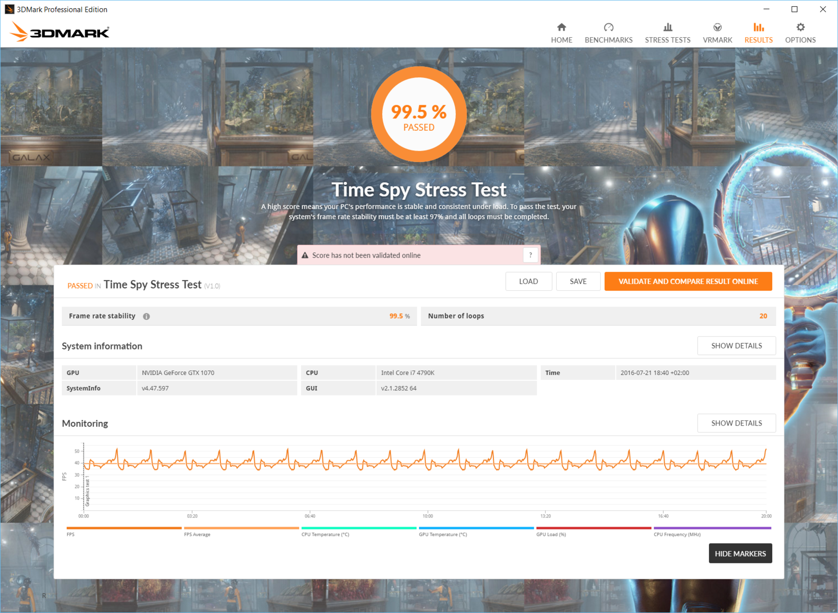The width and height of the screenshot is (838, 613).
Task: Validate and compare result online
Action: [x=688, y=281]
